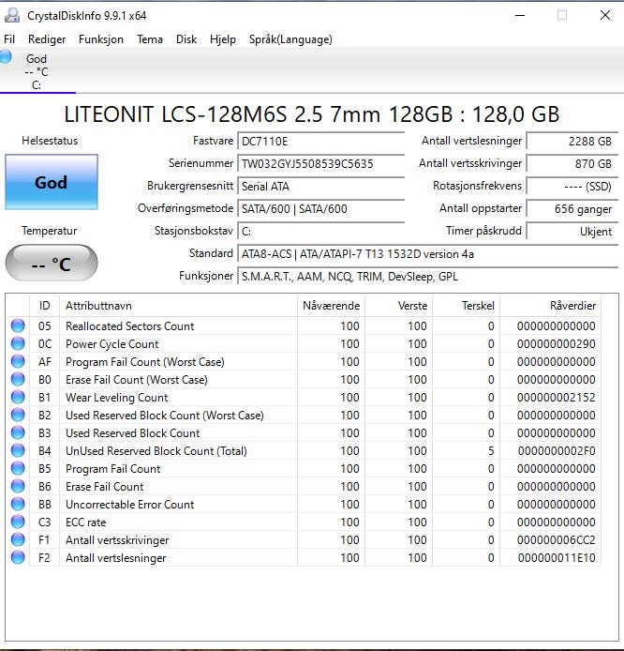This screenshot has width=624, height=651.
Task: Click the Terskel column header
Action: click(466, 306)
